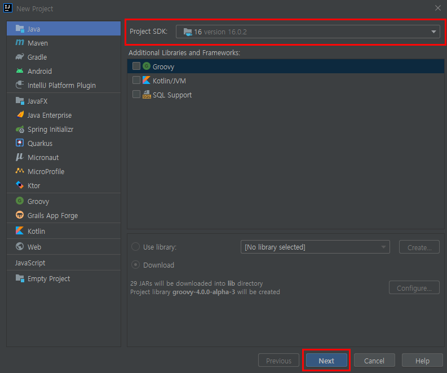Screen dimensions: 447x373
Task: Click the Java Enterprise icon
Action: pyautogui.click(x=20, y=115)
